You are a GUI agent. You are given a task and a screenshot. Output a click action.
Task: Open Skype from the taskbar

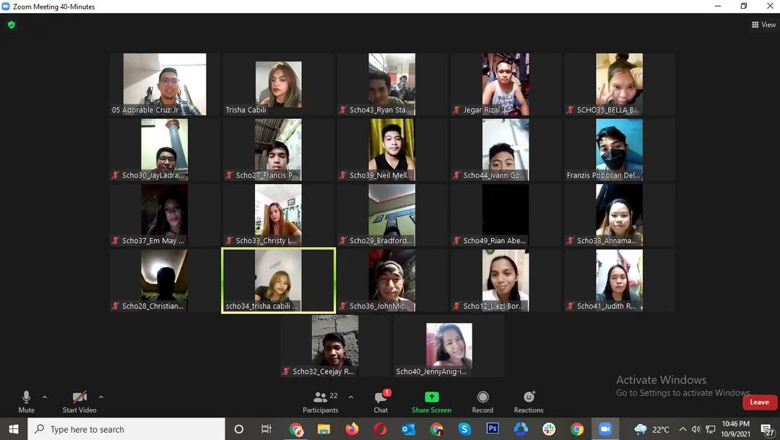[464, 429]
